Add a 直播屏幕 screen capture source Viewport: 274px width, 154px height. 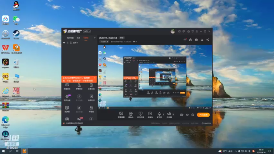click(x=121, y=115)
